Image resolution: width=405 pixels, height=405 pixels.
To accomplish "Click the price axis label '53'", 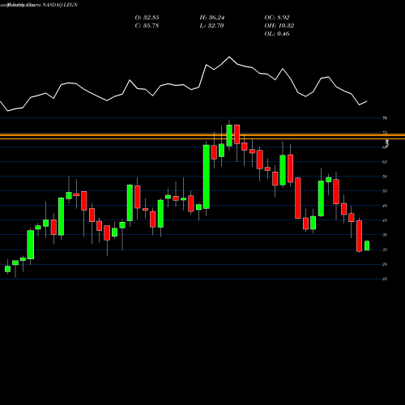I will pos(385,191).
